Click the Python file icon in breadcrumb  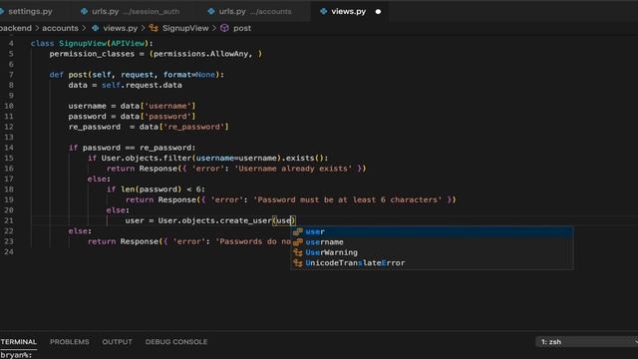tap(96, 28)
